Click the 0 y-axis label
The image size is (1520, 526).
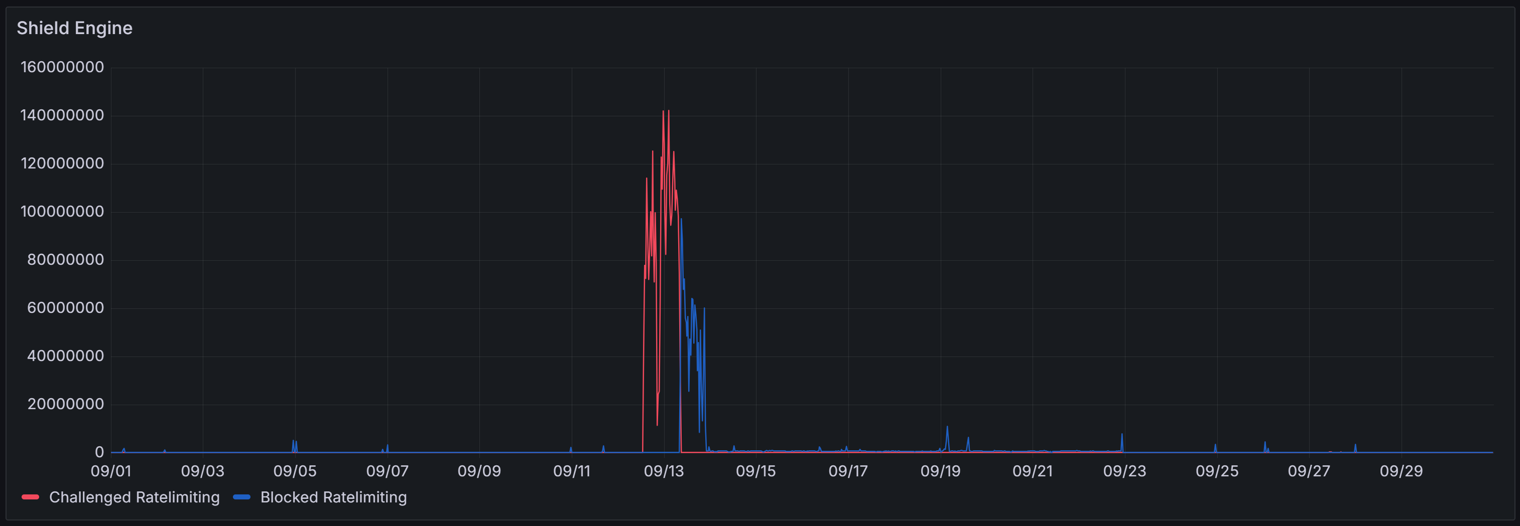point(99,452)
